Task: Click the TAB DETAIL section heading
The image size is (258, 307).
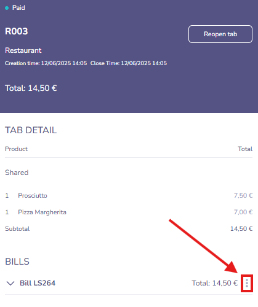Action: (31, 130)
